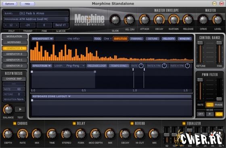Click the Chorus Depth knob
The image size is (226, 148).
(x=8, y=134)
